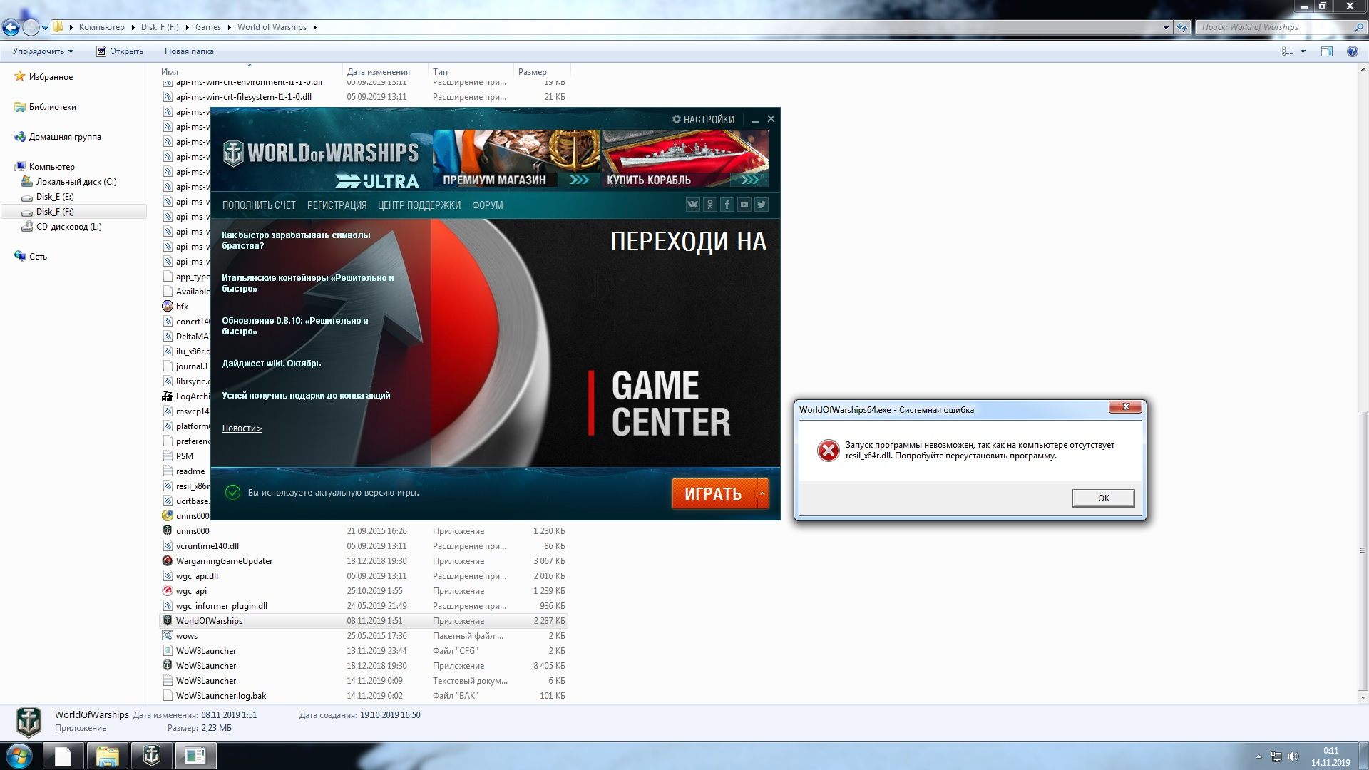Click the ИГРАТЬ play button
This screenshot has height=770, width=1369.
click(x=714, y=493)
